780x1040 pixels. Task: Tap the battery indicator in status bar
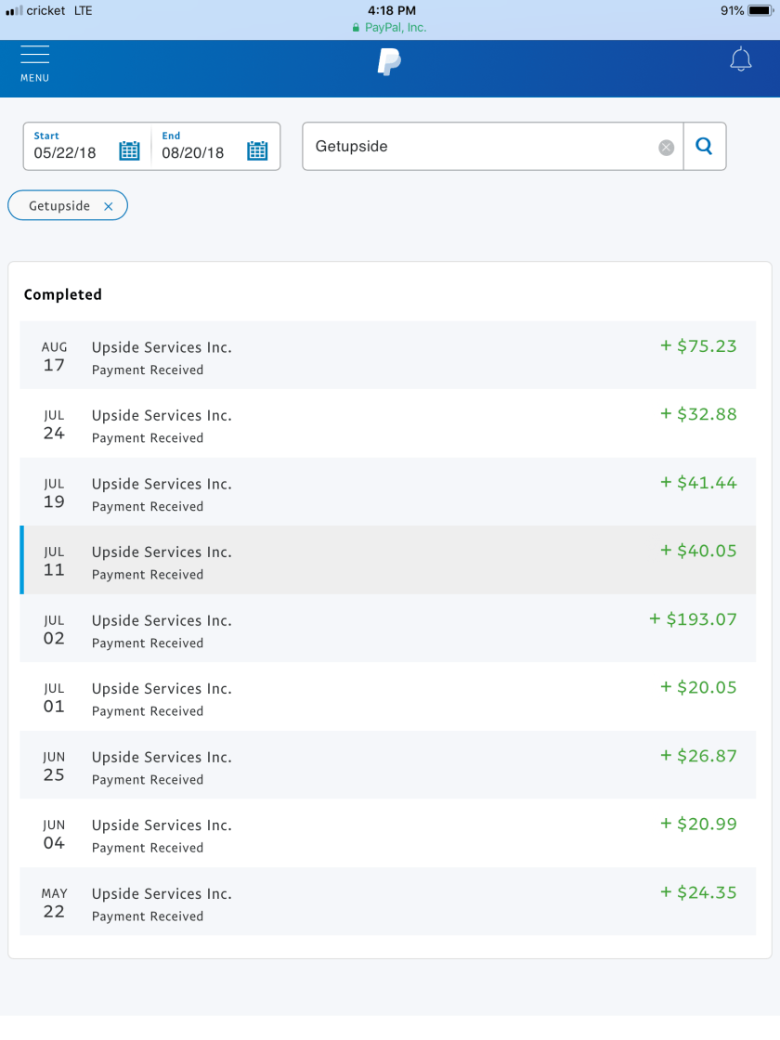760,10
